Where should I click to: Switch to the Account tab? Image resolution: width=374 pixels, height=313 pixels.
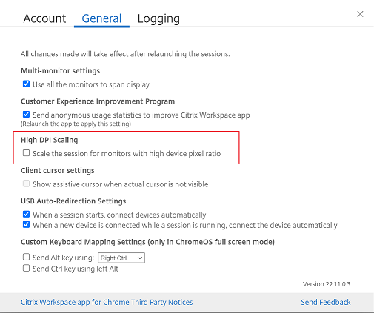pyautogui.click(x=44, y=18)
